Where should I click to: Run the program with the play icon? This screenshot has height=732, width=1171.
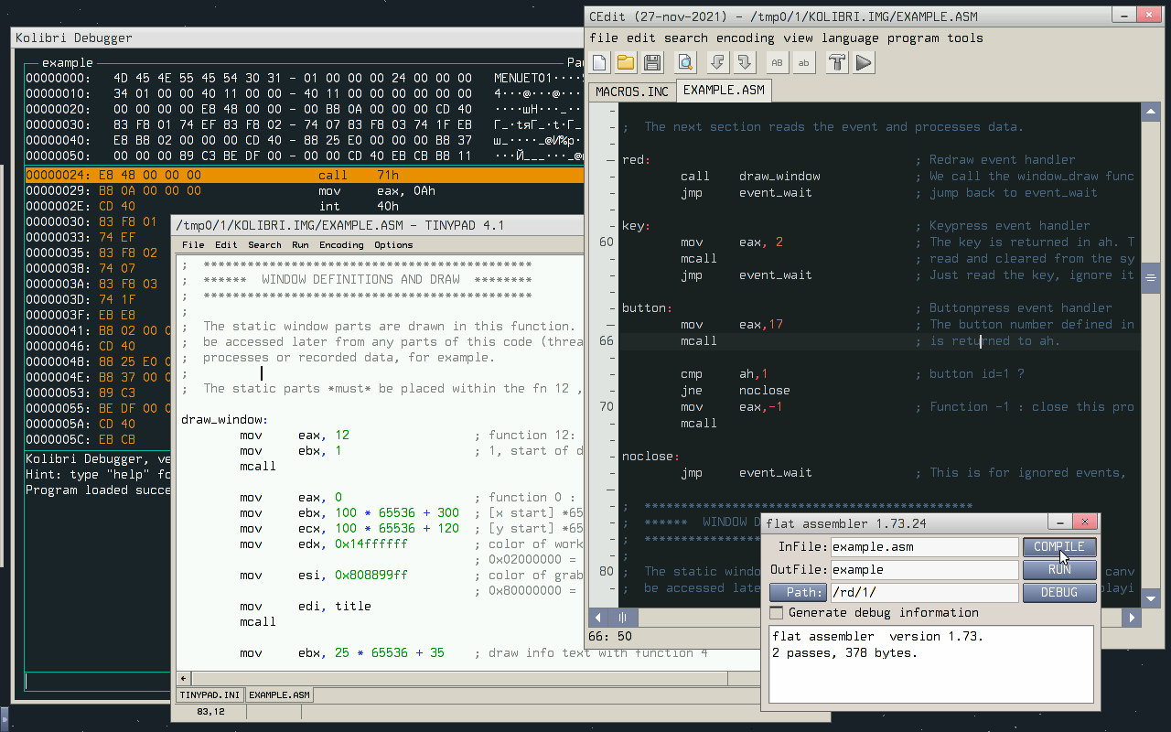[x=863, y=62]
